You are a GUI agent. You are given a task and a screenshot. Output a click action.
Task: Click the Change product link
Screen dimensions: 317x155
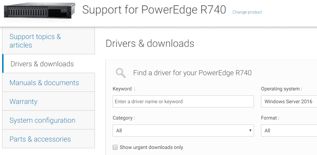247,12
